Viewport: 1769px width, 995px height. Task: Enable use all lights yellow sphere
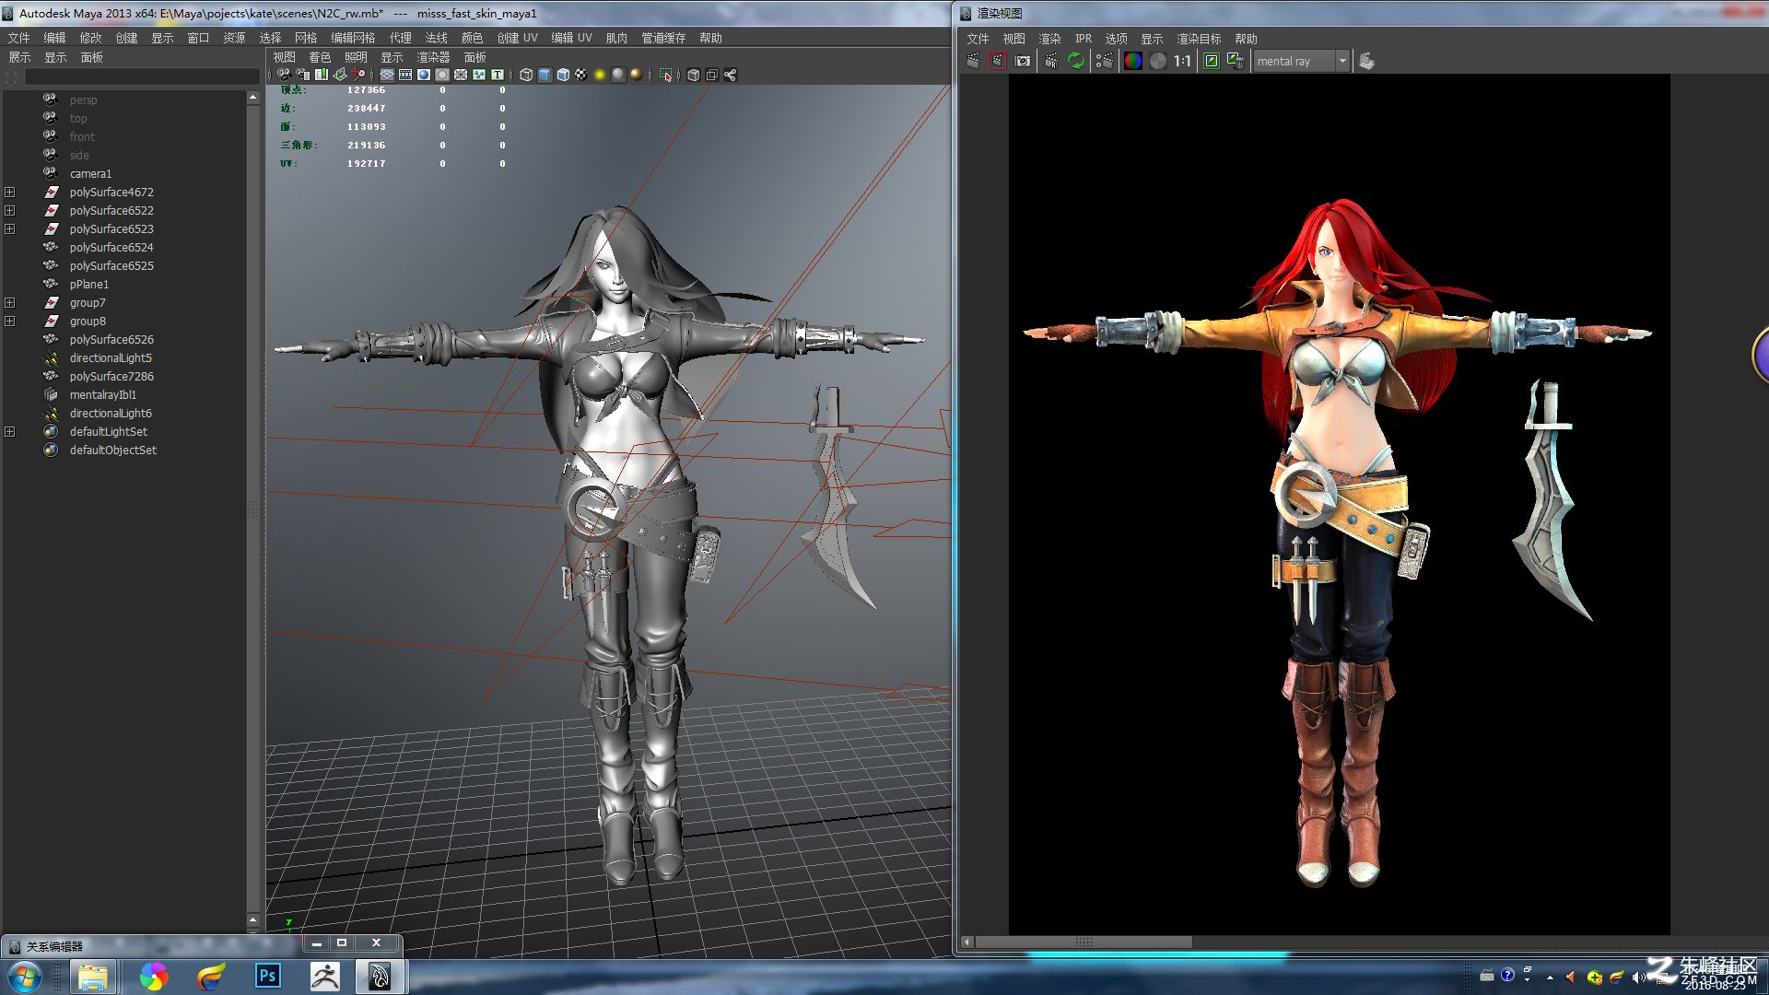pyautogui.click(x=600, y=75)
